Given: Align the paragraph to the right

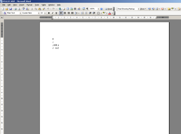Looking at the screenshot, I should pos(68,13).
